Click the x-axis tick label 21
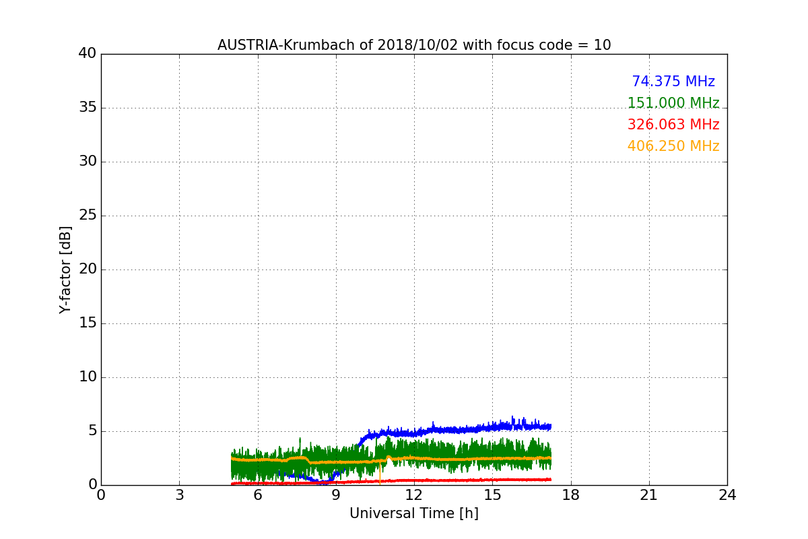This screenshot has height=539, width=808. click(649, 495)
